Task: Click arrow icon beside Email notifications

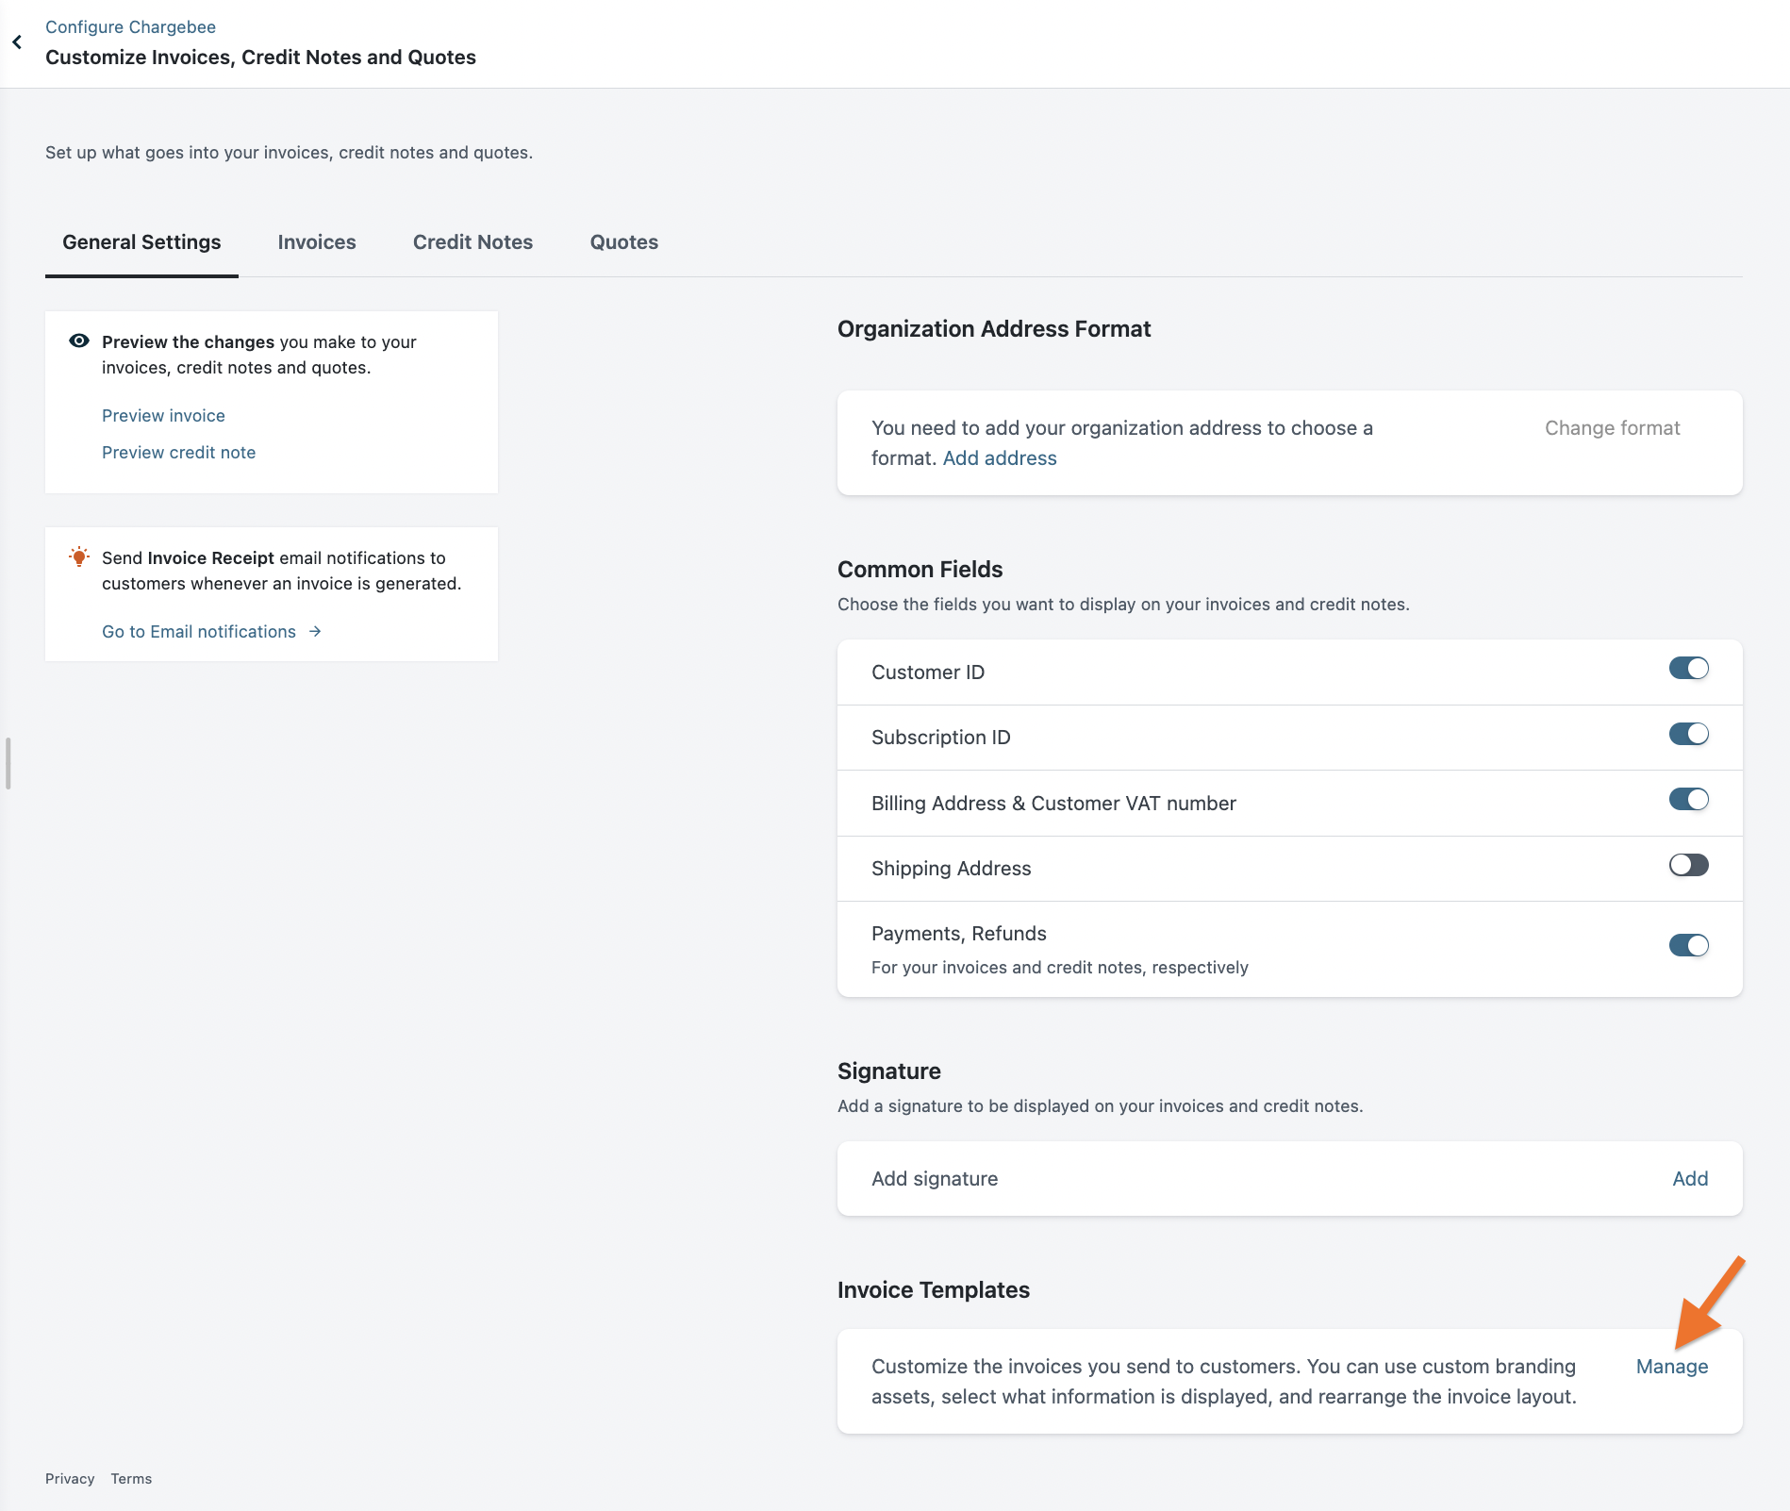Action: pos(315,632)
